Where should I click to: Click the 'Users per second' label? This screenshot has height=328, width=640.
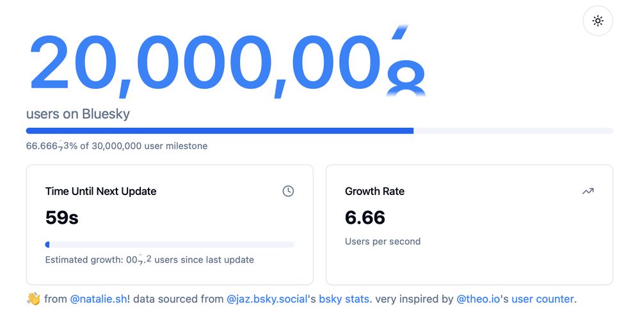tap(383, 242)
